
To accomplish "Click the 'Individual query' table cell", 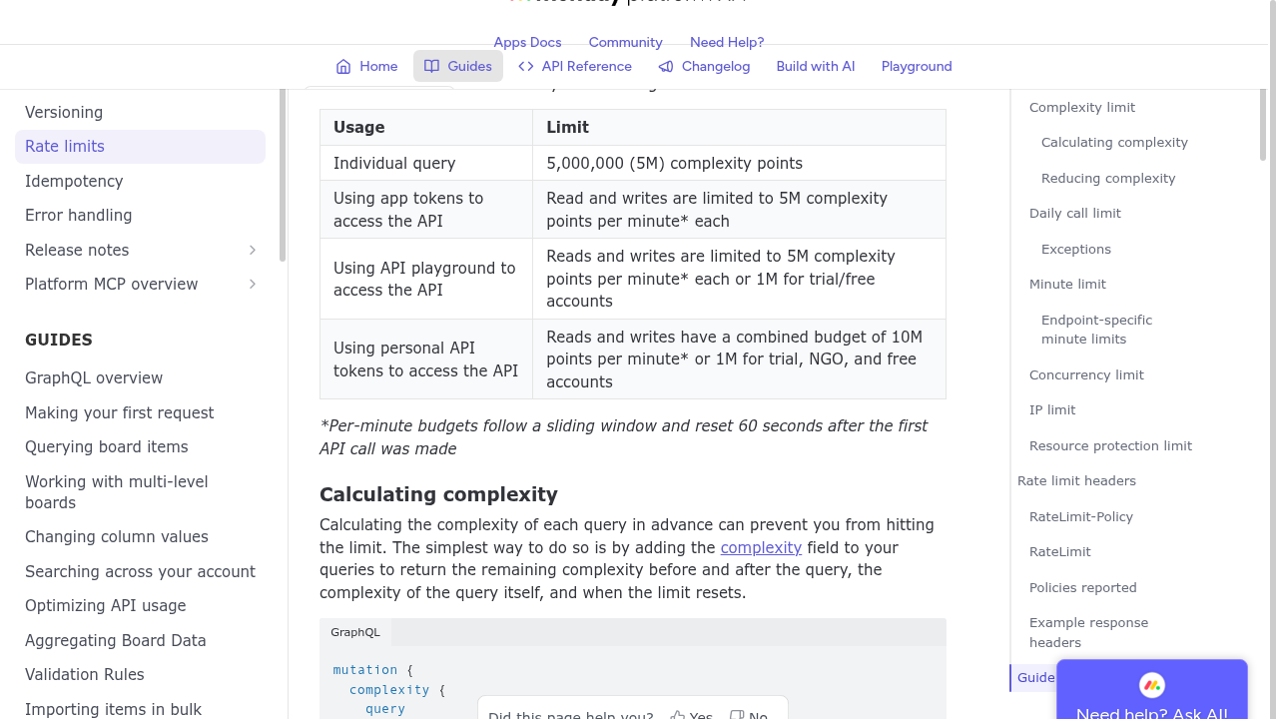I will point(426,163).
